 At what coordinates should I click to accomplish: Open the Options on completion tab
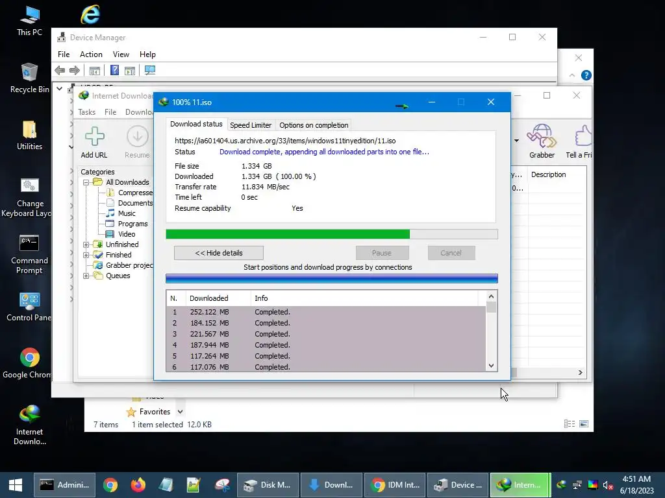[314, 125]
